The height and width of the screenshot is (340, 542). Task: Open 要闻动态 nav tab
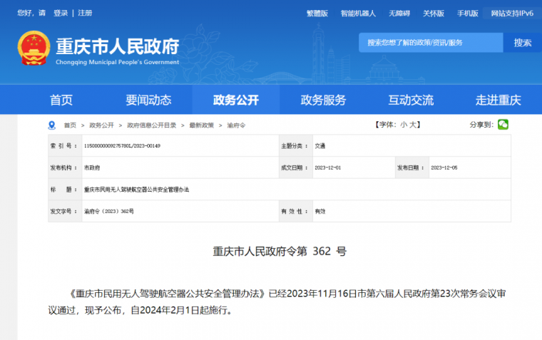coord(148,100)
